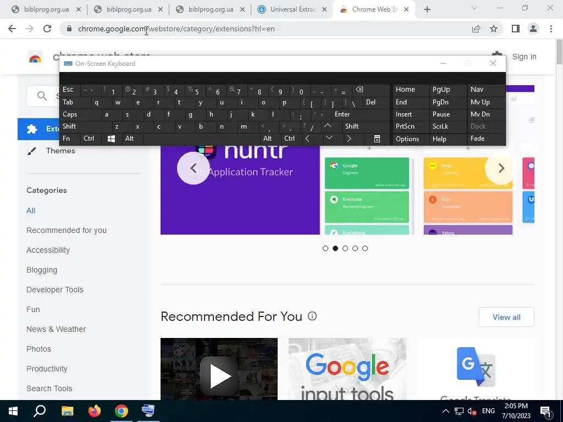The image size is (563, 422).
Task: Click Options key on On-Screen Keyboard
Action: (410, 138)
